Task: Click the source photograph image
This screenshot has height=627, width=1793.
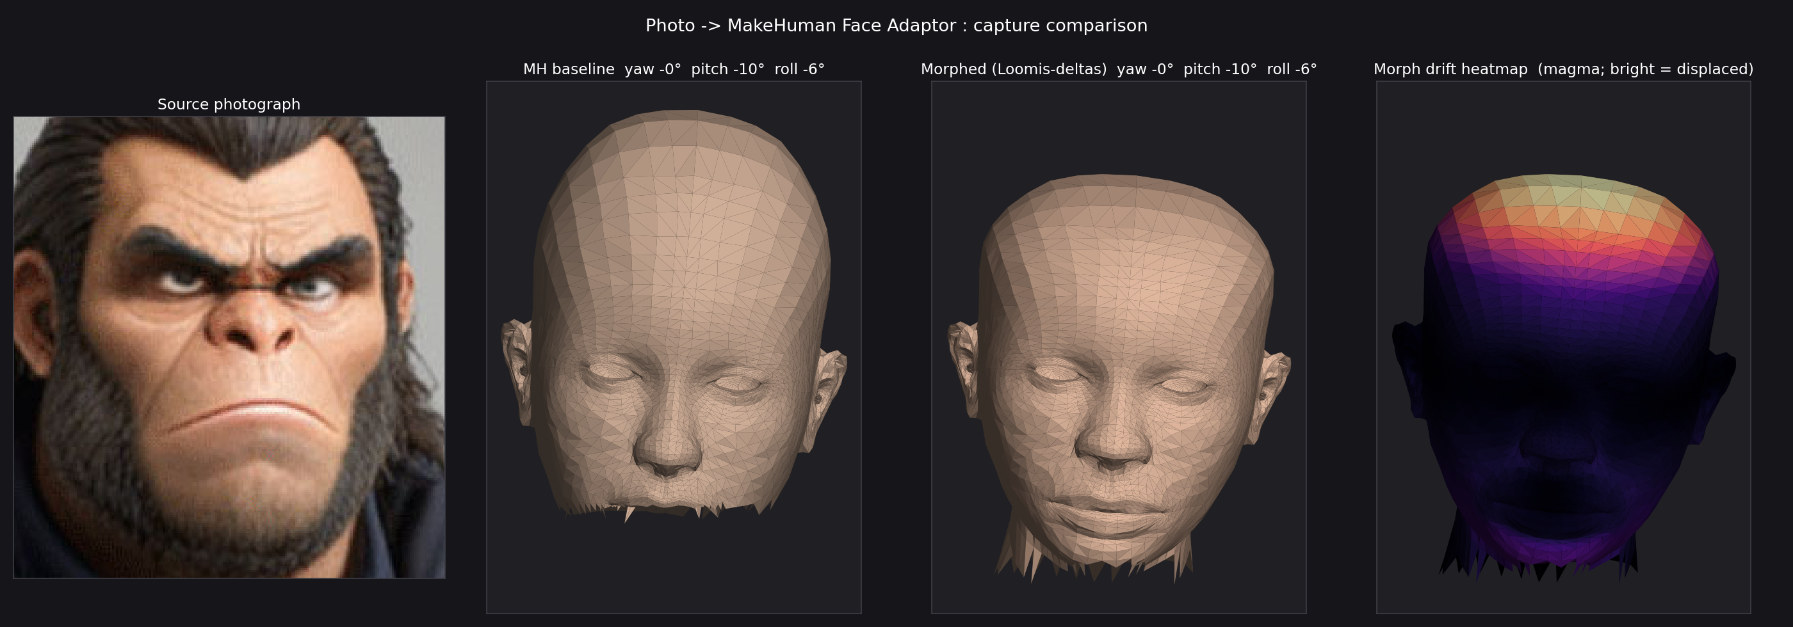Action: click(229, 347)
